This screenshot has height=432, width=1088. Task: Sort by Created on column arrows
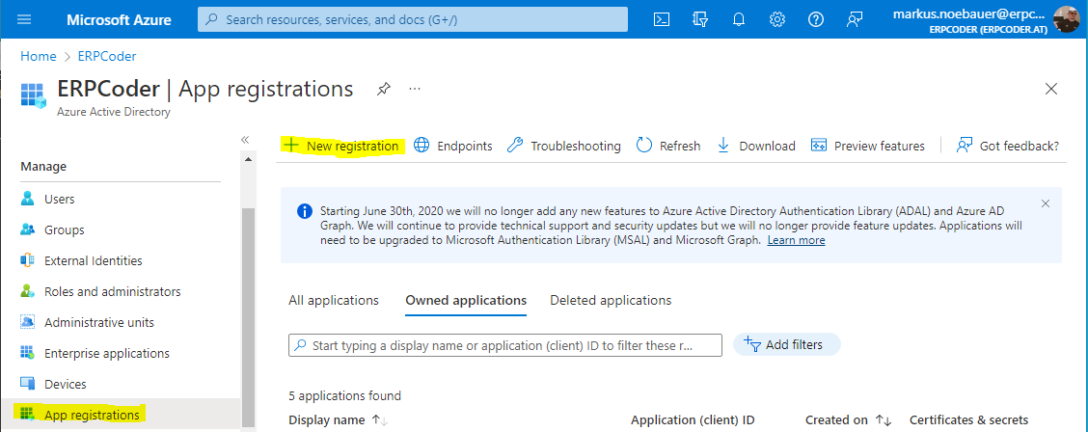pyautogui.click(x=883, y=420)
